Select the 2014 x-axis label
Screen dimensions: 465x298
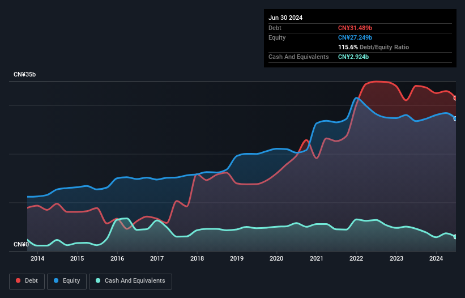tap(37, 259)
